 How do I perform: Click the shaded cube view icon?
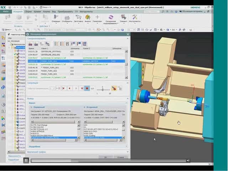click(123, 30)
